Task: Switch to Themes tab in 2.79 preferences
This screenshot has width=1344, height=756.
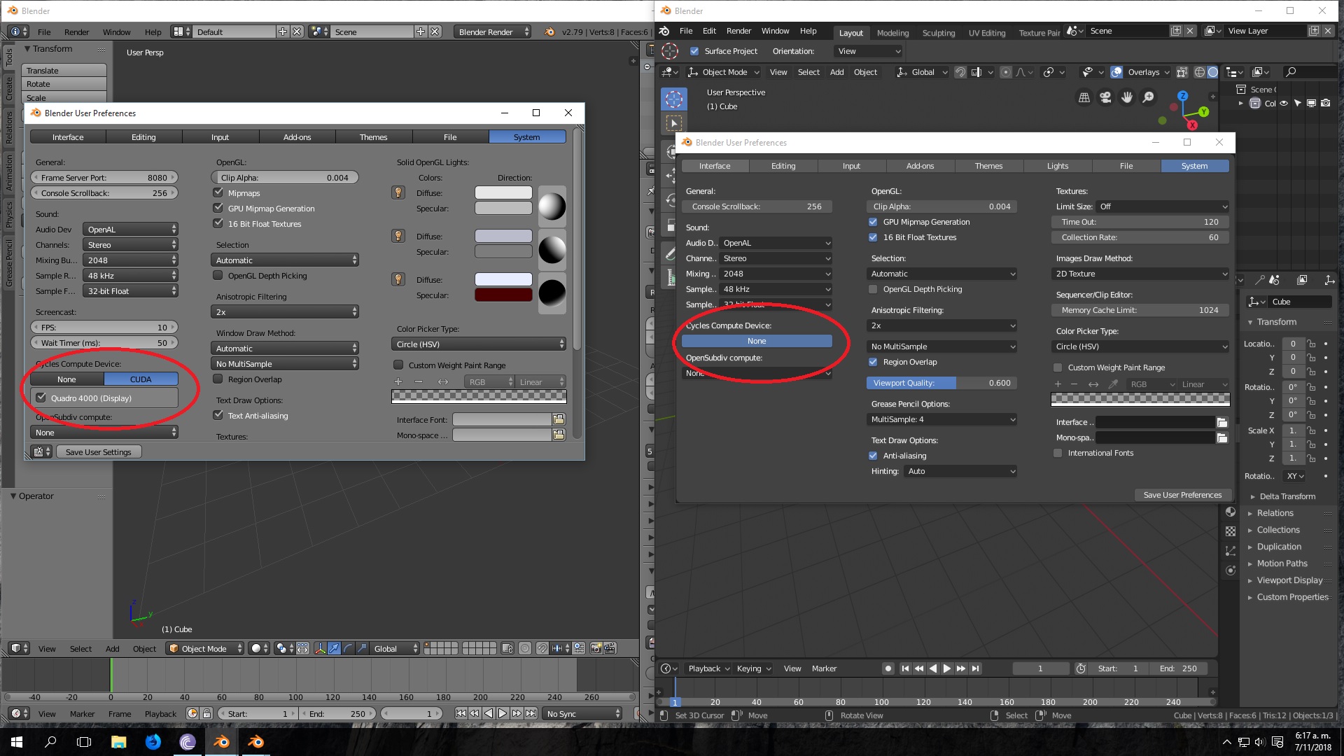Action: click(374, 137)
